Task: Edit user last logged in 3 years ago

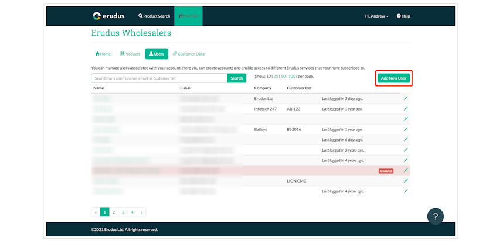Action: tap(406, 150)
